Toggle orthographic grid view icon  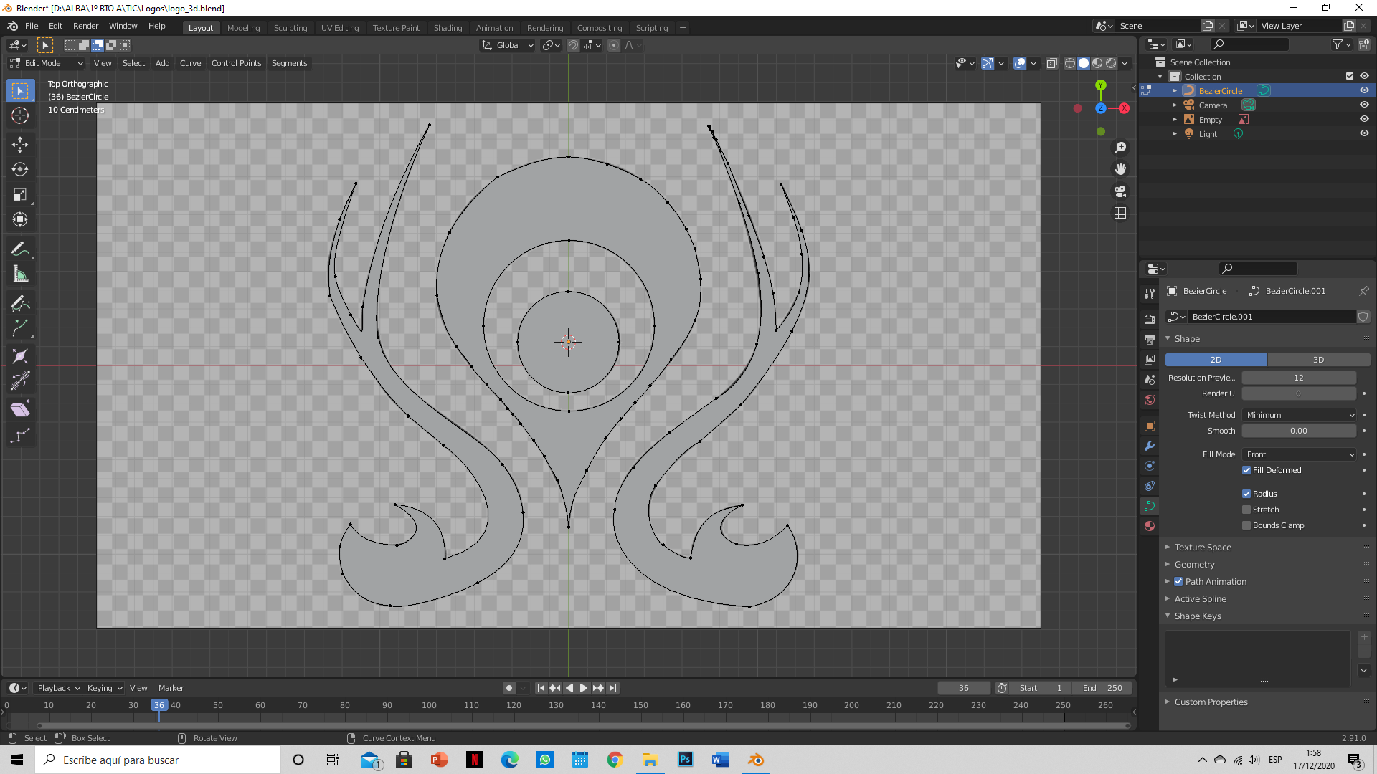(1120, 214)
